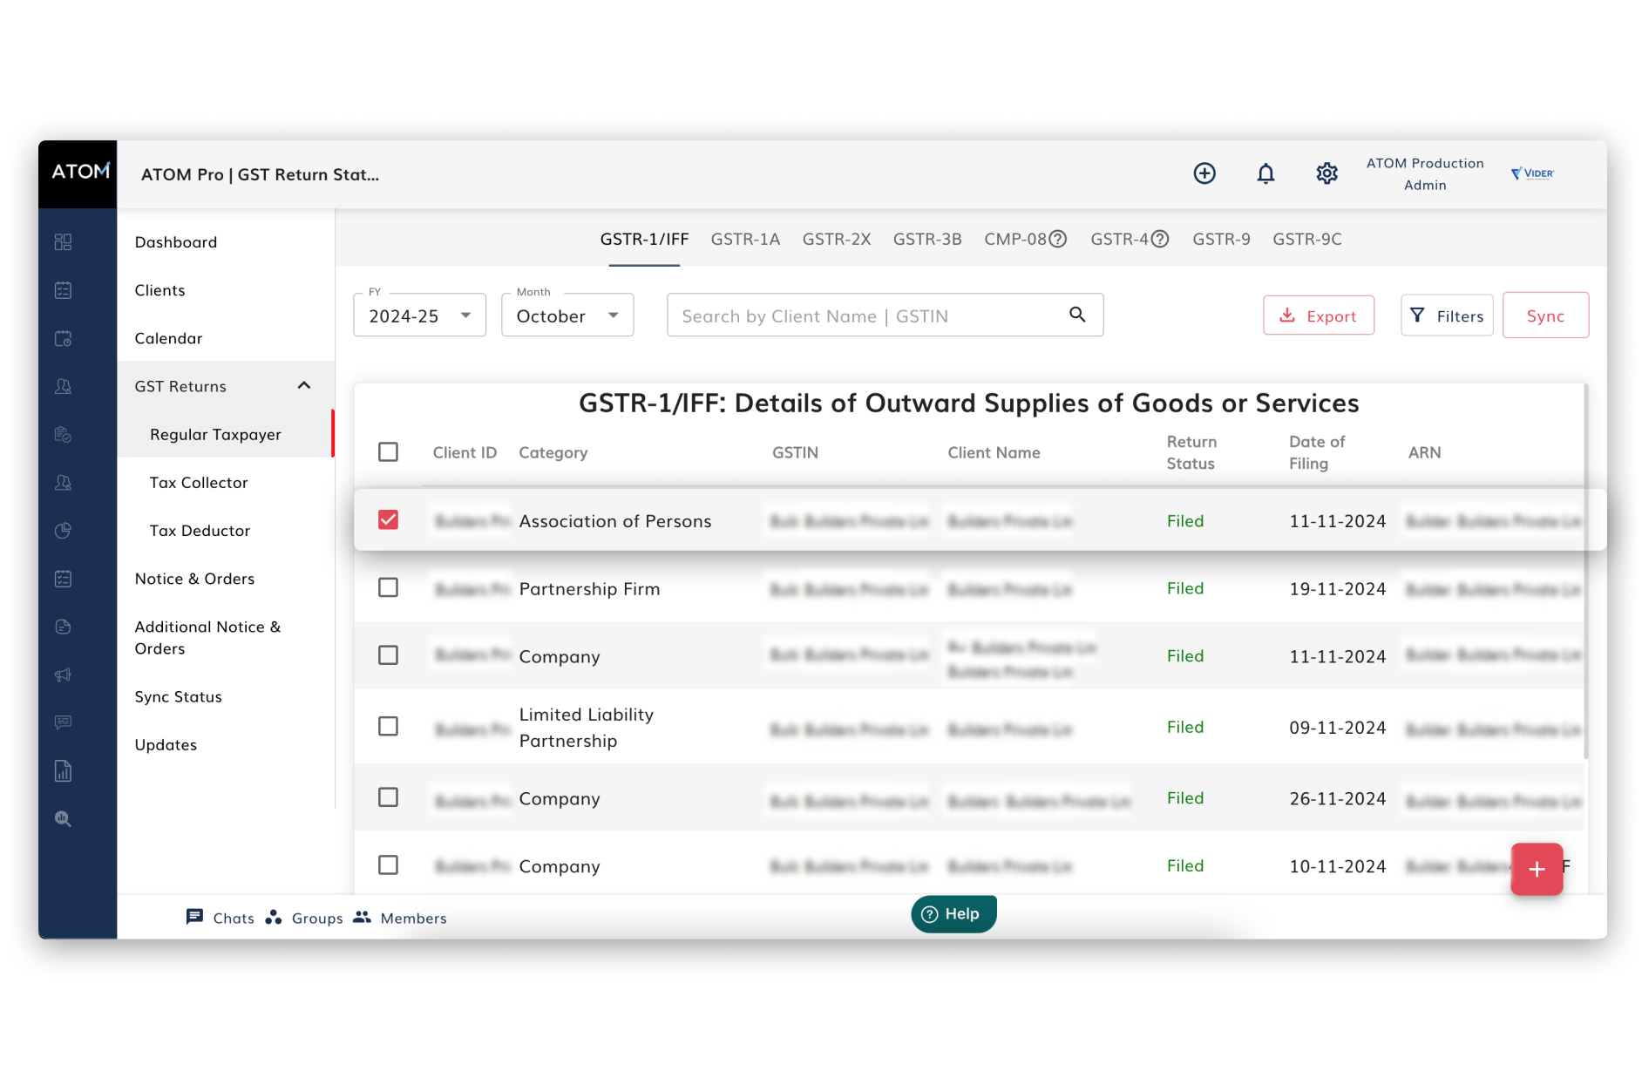Switch to the GSTR-1A tab

tap(745, 239)
